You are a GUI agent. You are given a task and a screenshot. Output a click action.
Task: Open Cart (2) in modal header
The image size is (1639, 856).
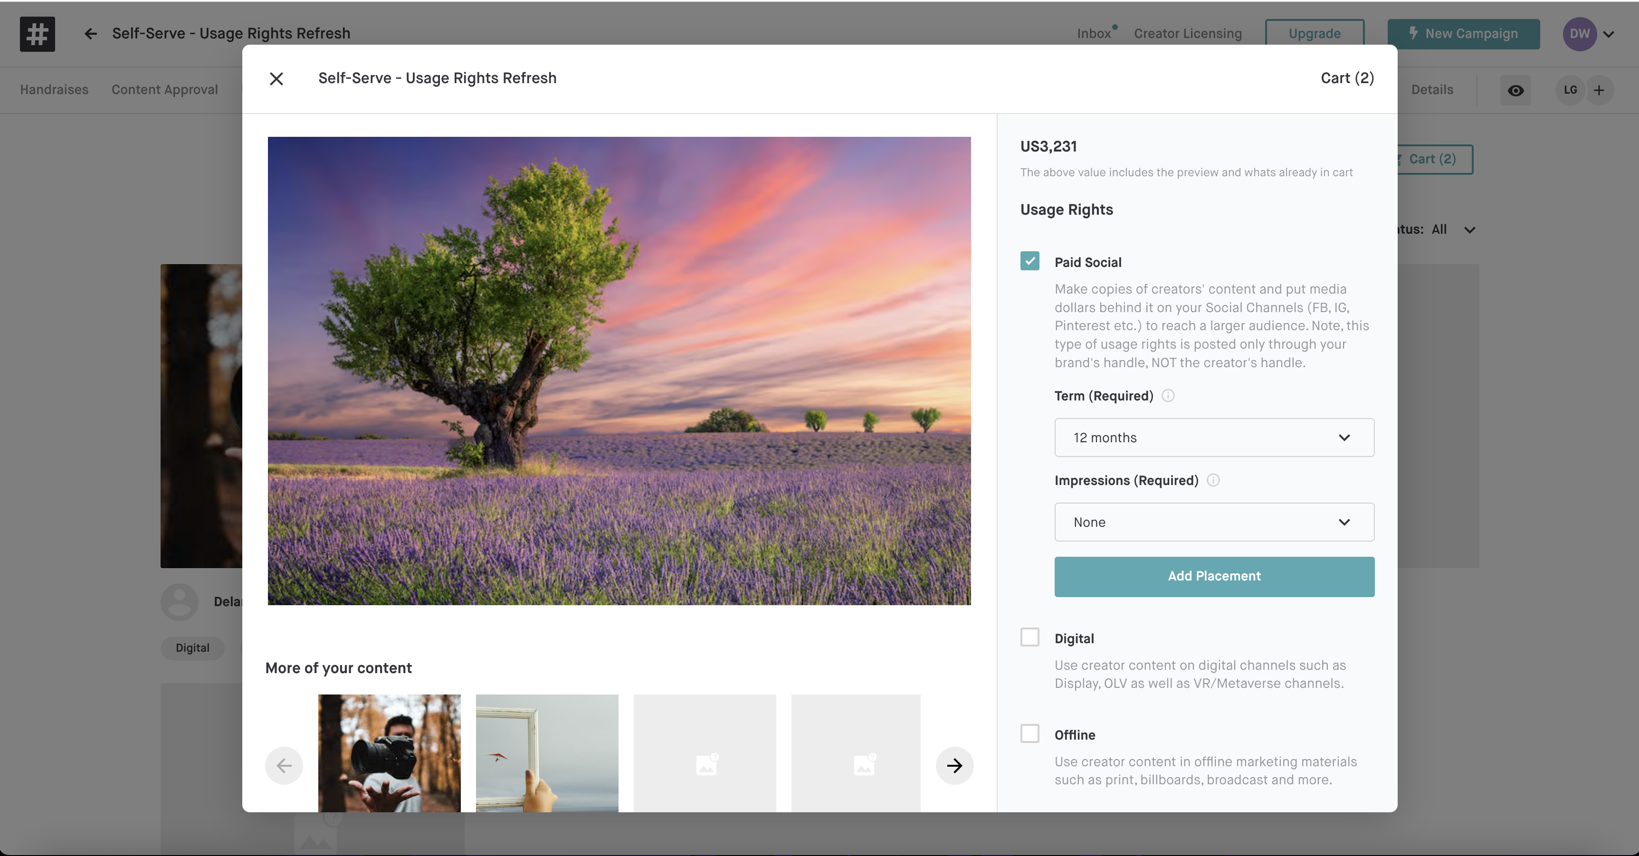[1347, 78]
